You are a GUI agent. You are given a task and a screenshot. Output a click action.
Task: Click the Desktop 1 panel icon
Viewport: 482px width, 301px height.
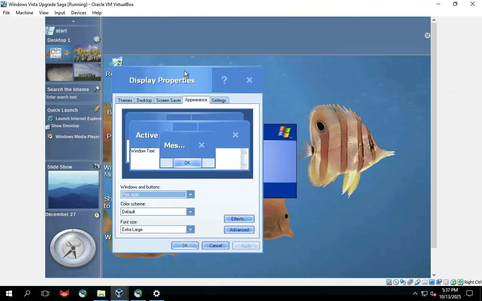pos(97,39)
